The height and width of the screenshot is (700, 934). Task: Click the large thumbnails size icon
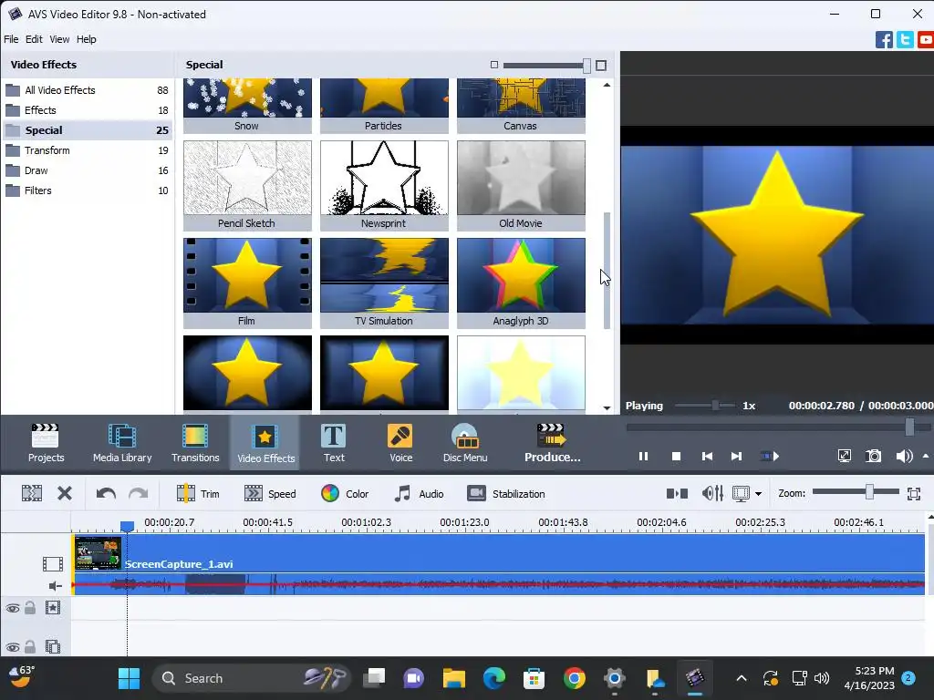click(x=601, y=66)
